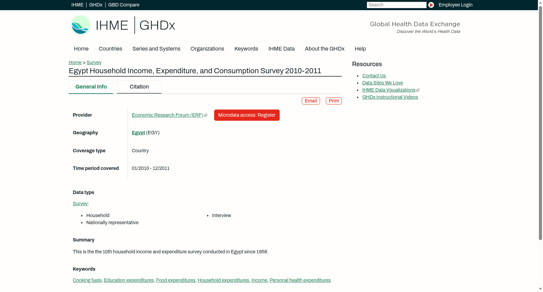Click external link icon beside IHME Data Visualizations
Viewport: 543px width, 292px height.
coord(418,90)
